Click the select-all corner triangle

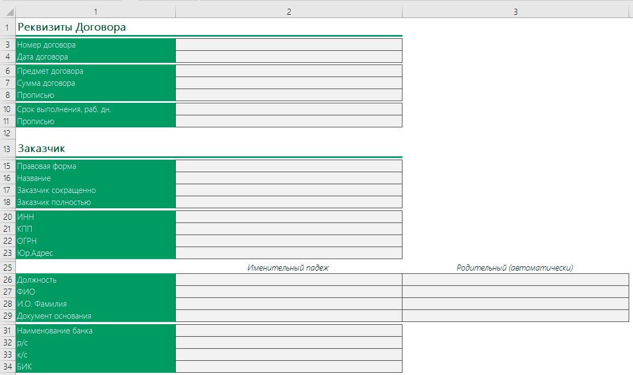10,12
